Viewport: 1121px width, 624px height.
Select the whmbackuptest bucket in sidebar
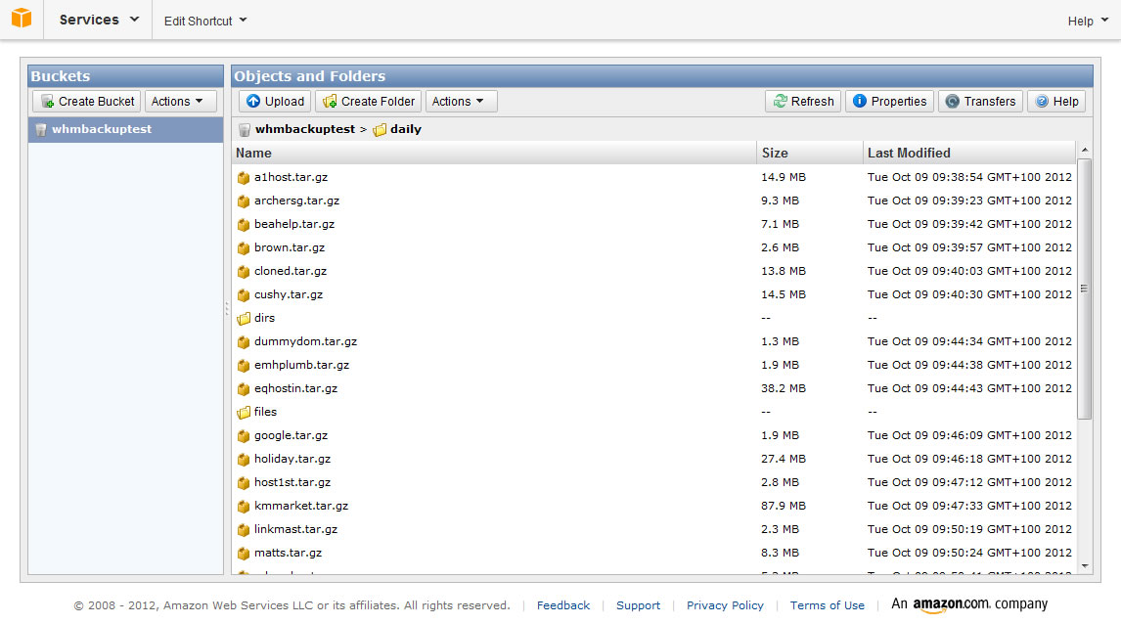[x=126, y=129]
